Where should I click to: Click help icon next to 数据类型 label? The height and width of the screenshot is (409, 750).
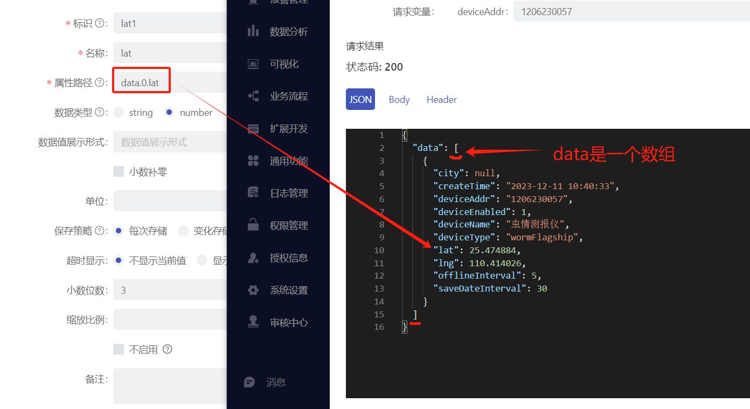pyautogui.click(x=100, y=113)
